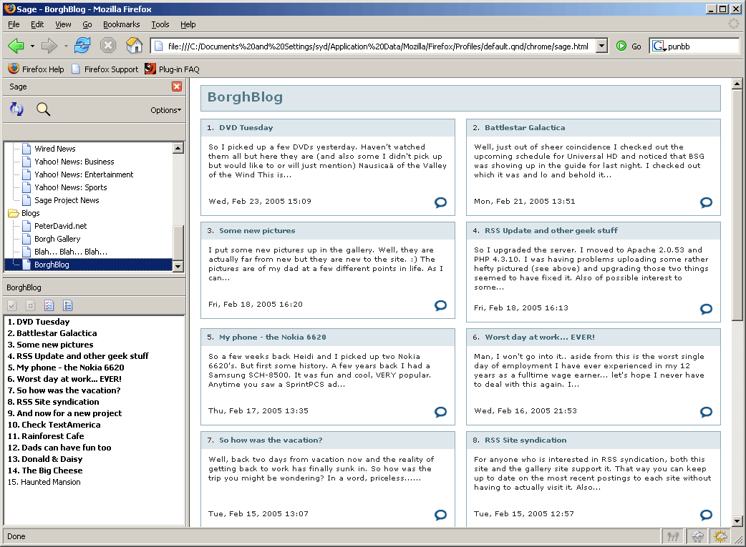This screenshot has width=746, height=547.
Task: Select Sage Project News feed
Action: coord(67,200)
